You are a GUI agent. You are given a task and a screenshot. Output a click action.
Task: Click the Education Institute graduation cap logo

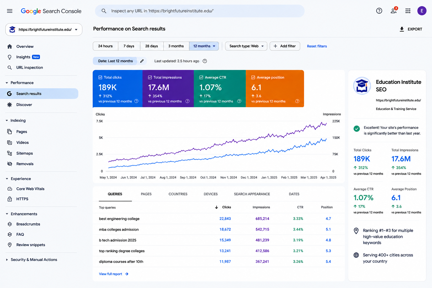[x=362, y=86]
